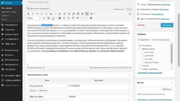Viewport: 180px width, 101px height.
Task: Click Добавить tag button
Action: 167,89
